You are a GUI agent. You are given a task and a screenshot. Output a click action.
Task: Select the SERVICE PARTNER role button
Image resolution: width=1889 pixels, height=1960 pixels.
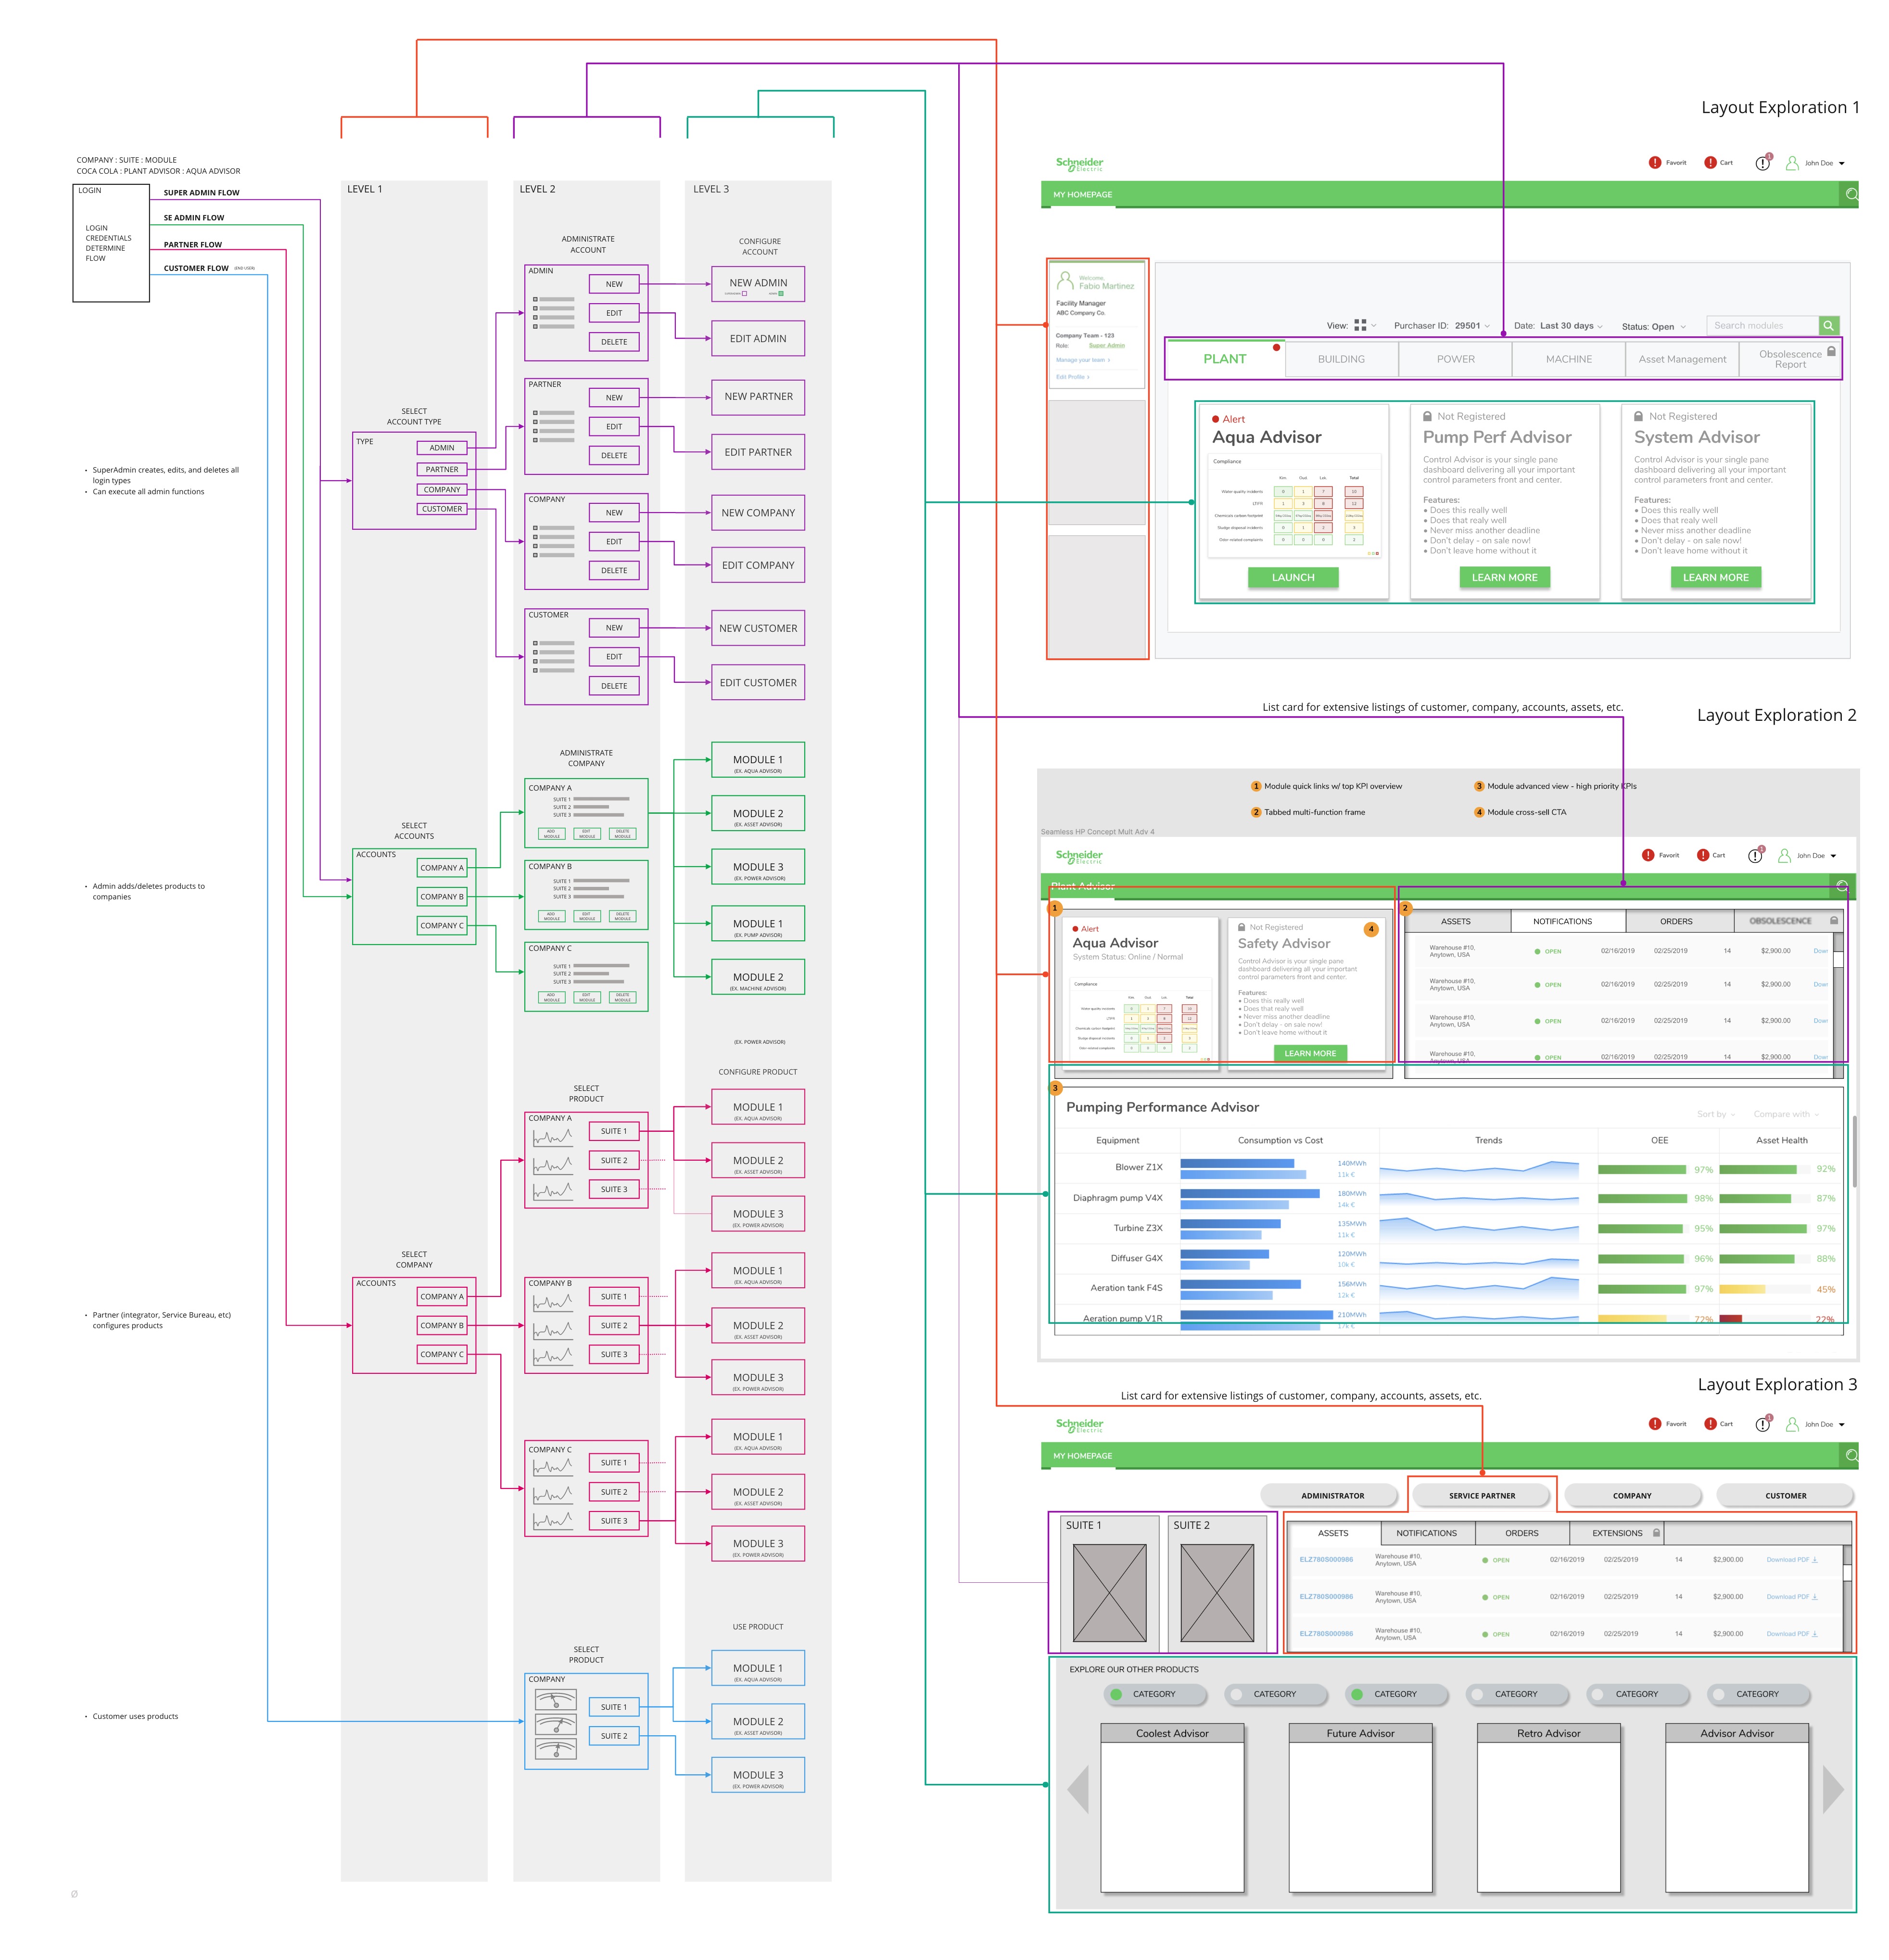tap(1481, 1495)
